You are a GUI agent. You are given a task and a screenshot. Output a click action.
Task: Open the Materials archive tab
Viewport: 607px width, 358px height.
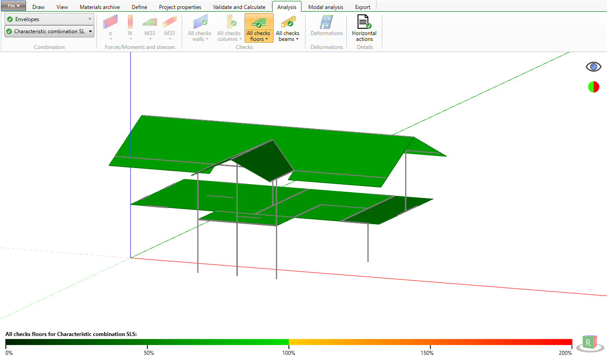coord(100,7)
